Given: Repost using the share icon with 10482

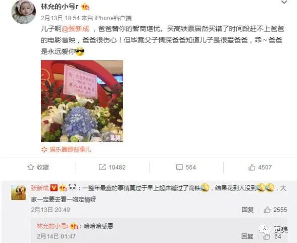Looking at the screenshot, I should pos(102,167).
